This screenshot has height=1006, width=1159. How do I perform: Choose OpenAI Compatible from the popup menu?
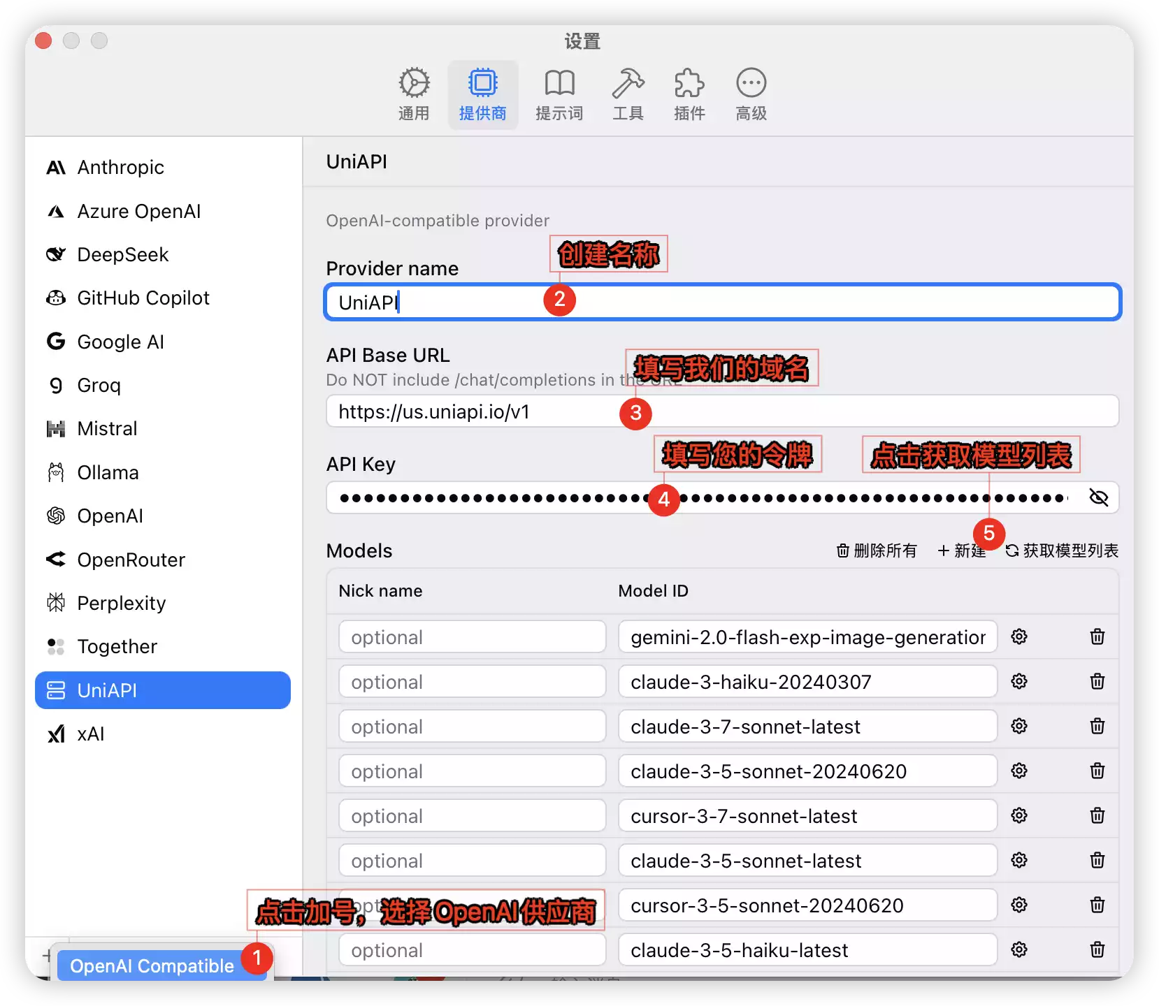pos(152,965)
